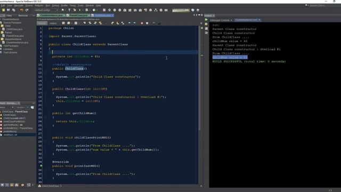
Task: Open the Navigate menu
Action: tap(19, 5)
